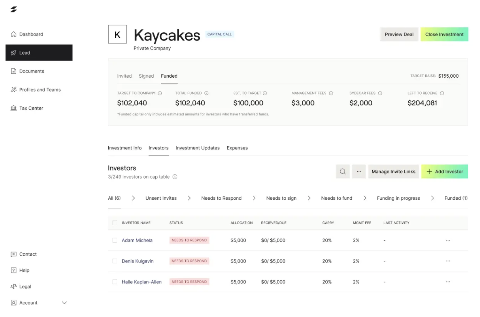
Task: Click the info icon next to Left to Receive
Action: 442,93
